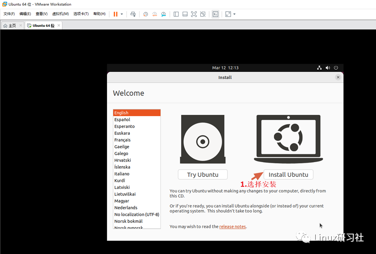Select Español in the language list

coord(136,120)
